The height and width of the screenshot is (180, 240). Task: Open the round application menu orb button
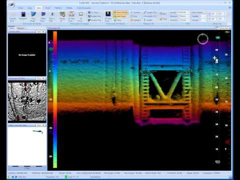11,5
